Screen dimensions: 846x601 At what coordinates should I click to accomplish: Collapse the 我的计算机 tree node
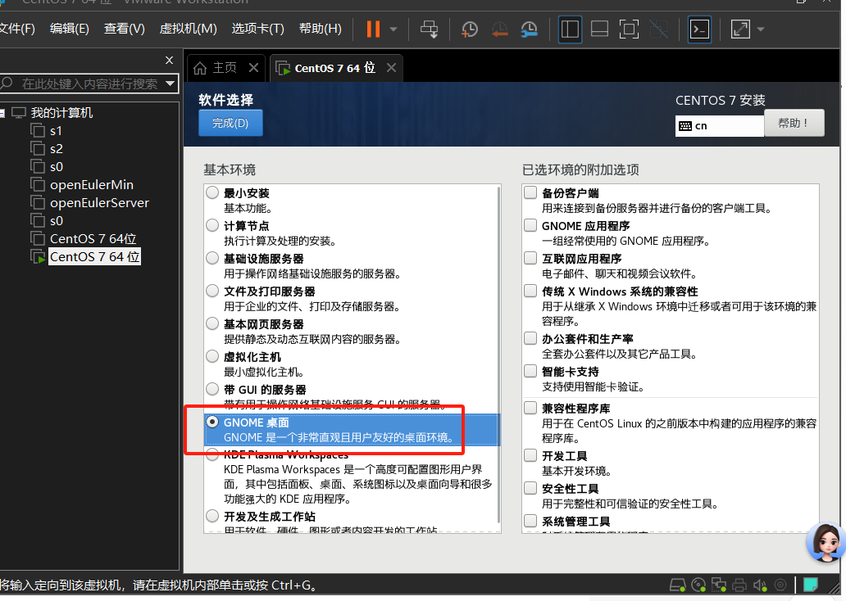point(2,113)
